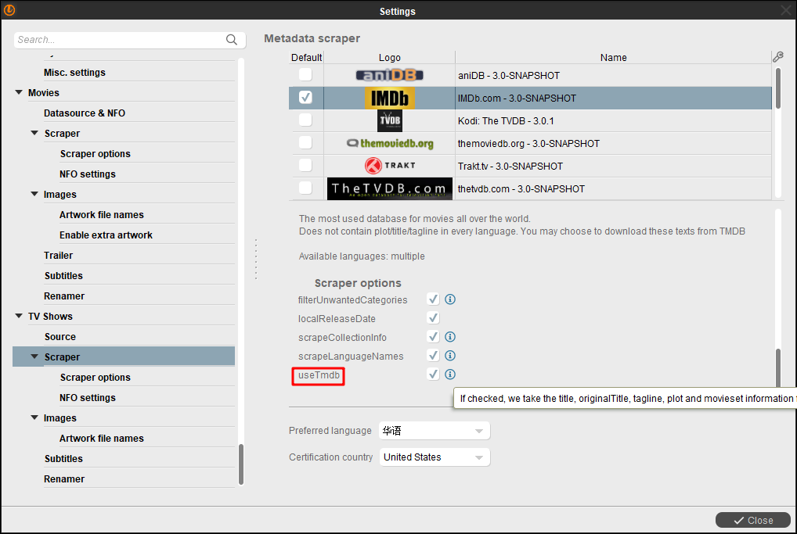Click the settings tree scrollbar
This screenshot has height=534, width=797.
point(241,464)
